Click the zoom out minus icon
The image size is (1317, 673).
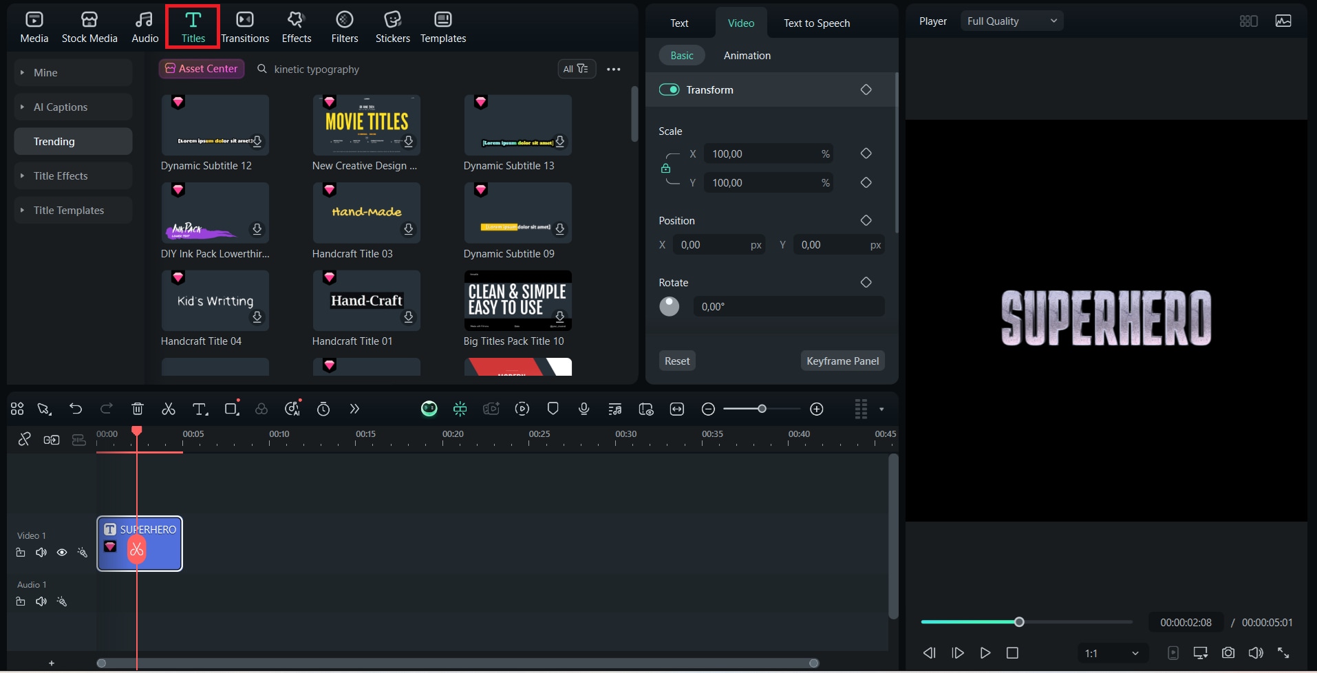708,409
